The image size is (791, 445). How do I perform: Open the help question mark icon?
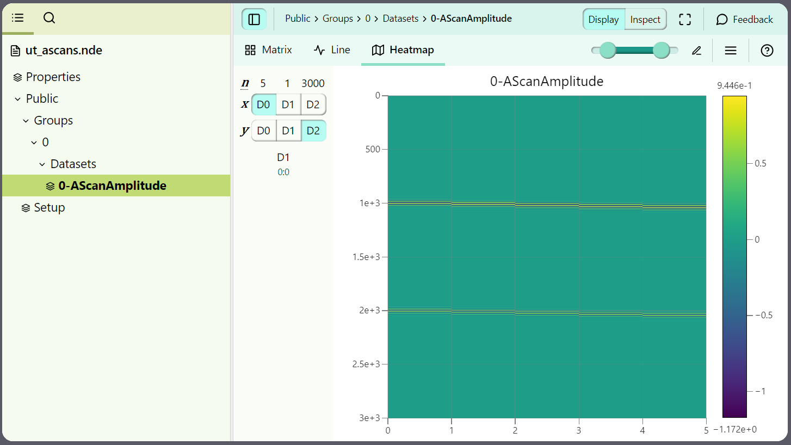click(x=767, y=51)
